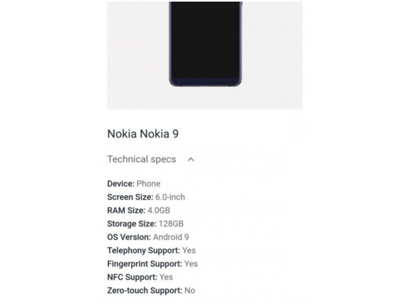Click the Screen Size 6.0-inch line
The image size is (409, 306).
point(146,197)
